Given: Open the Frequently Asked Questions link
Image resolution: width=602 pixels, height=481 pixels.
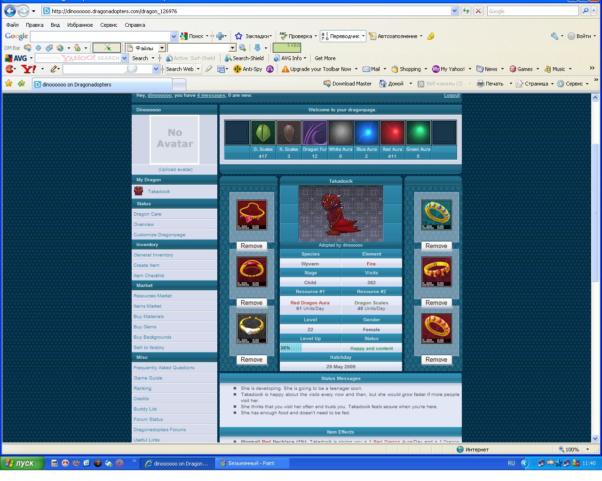Looking at the screenshot, I should 164,368.
